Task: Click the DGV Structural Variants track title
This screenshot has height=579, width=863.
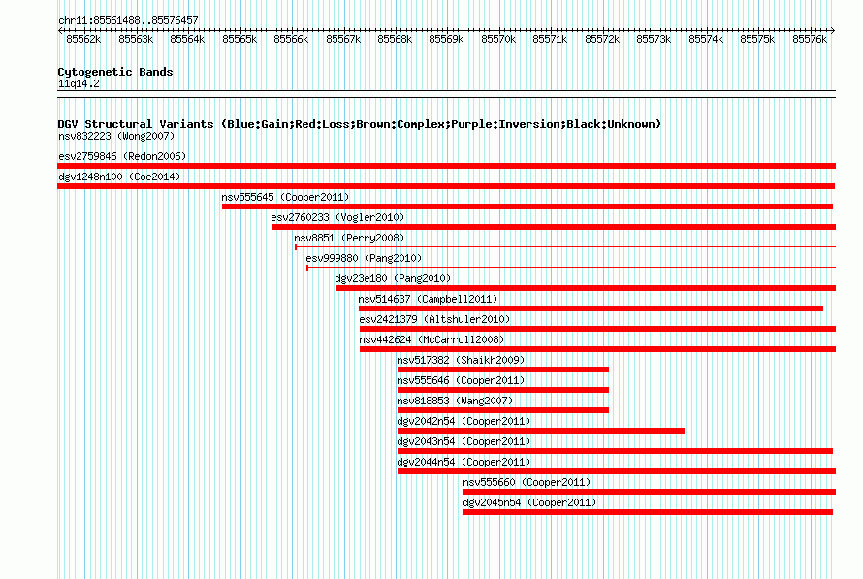Action: (x=359, y=124)
